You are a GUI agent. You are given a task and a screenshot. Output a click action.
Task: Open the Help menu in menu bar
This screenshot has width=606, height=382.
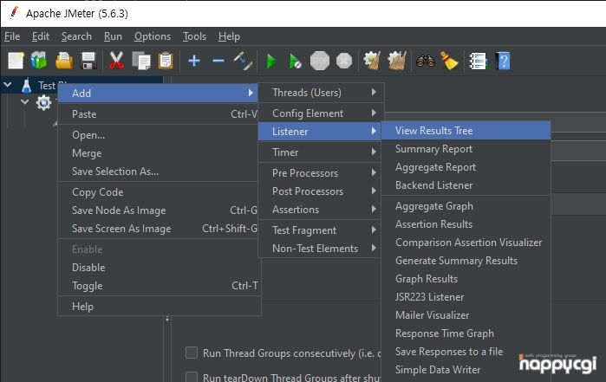(229, 36)
